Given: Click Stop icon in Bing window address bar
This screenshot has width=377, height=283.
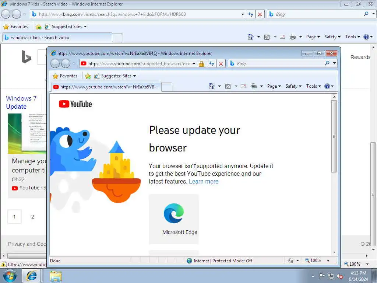Looking at the screenshot, I should pyautogui.click(x=260, y=14).
